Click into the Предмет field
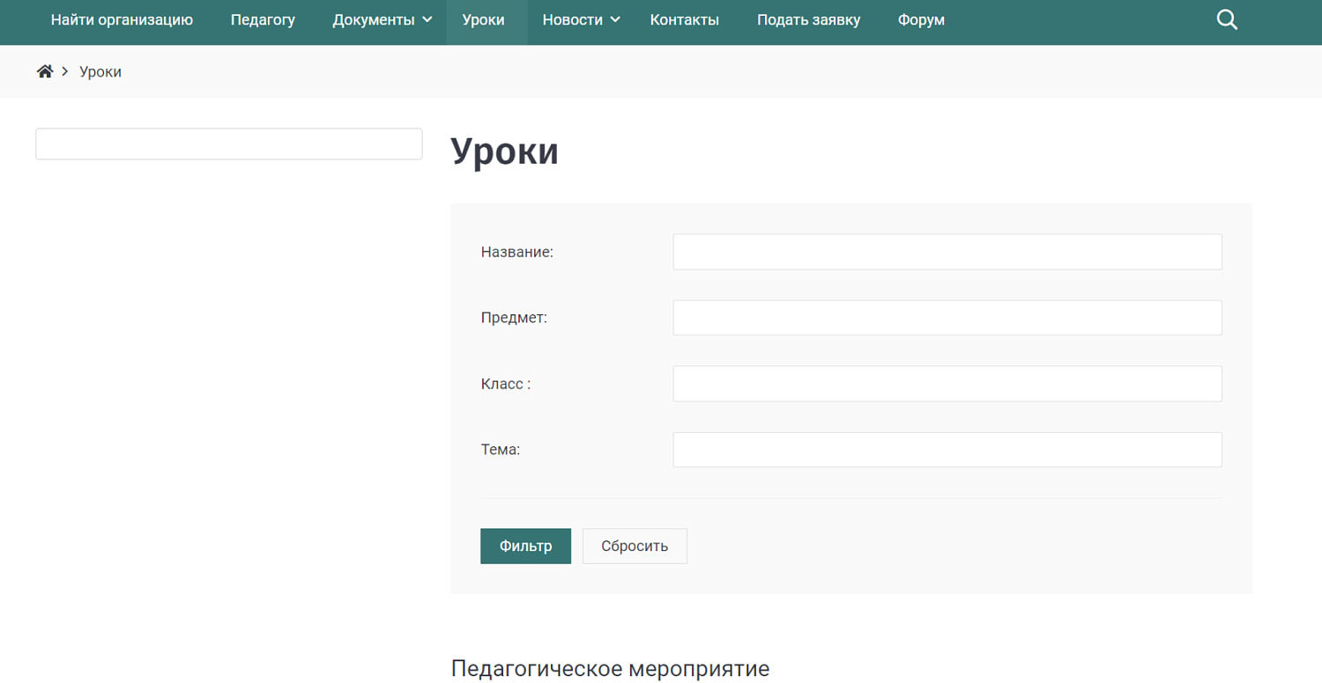 (x=947, y=318)
